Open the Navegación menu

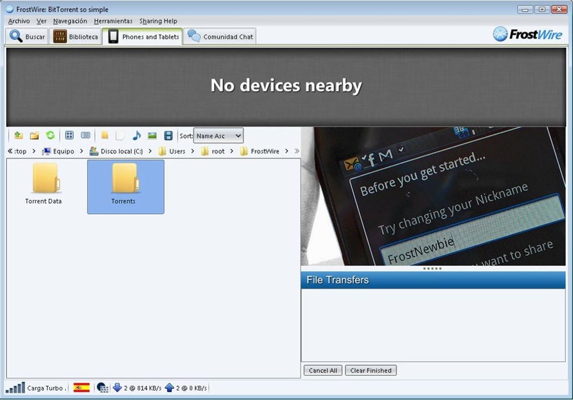(x=70, y=21)
